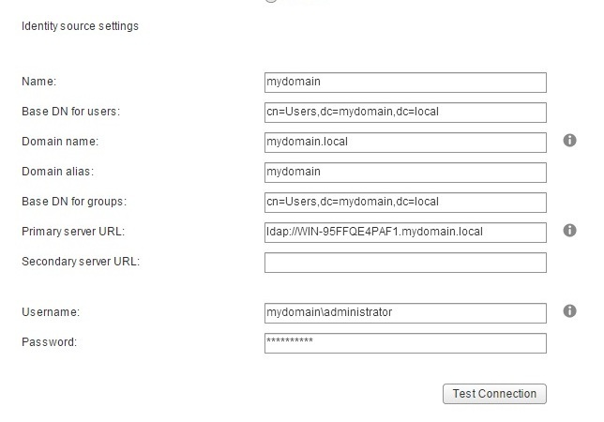Click the 'Secondary server URL:' label
The height and width of the screenshot is (422, 604).
(81, 262)
